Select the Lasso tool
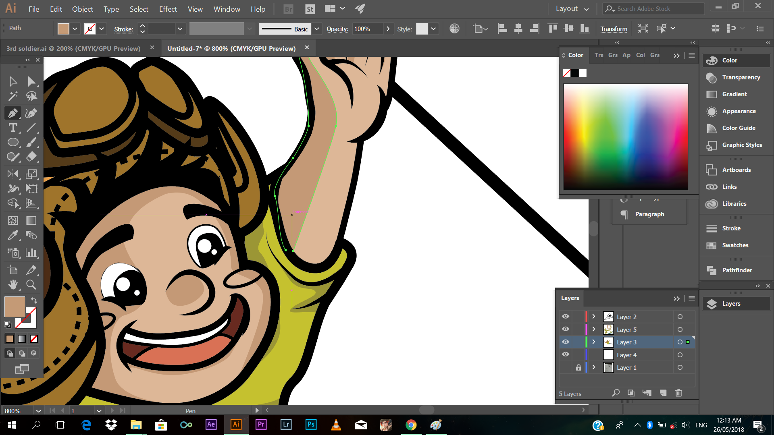This screenshot has height=435, width=774. click(x=31, y=97)
